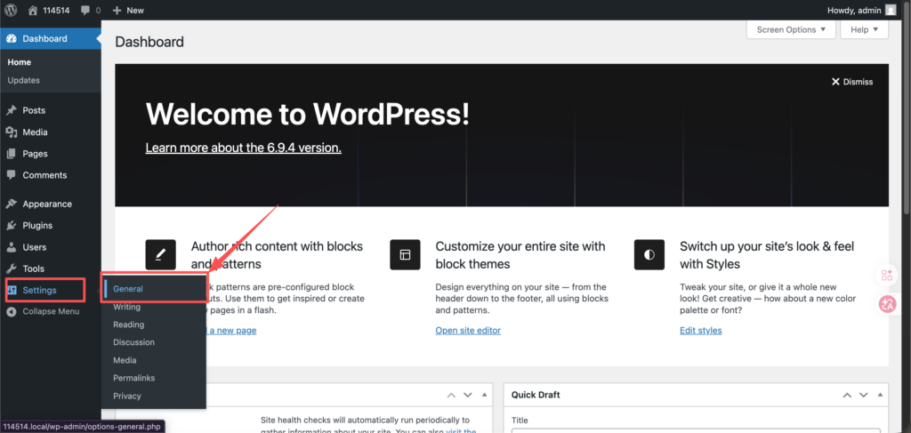Click the X icon next to Dismiss
Screen dimensions: 911x433
click(x=835, y=82)
